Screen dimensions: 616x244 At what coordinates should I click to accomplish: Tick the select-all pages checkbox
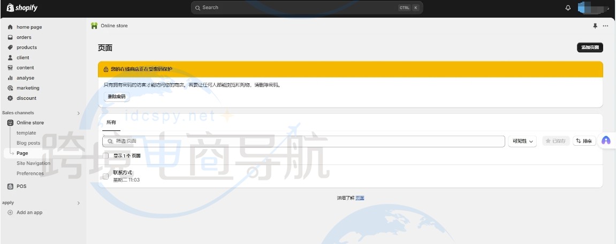(x=105, y=156)
